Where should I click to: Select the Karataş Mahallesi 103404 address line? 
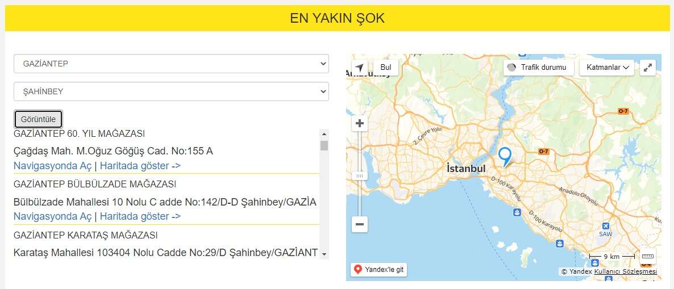coord(166,253)
